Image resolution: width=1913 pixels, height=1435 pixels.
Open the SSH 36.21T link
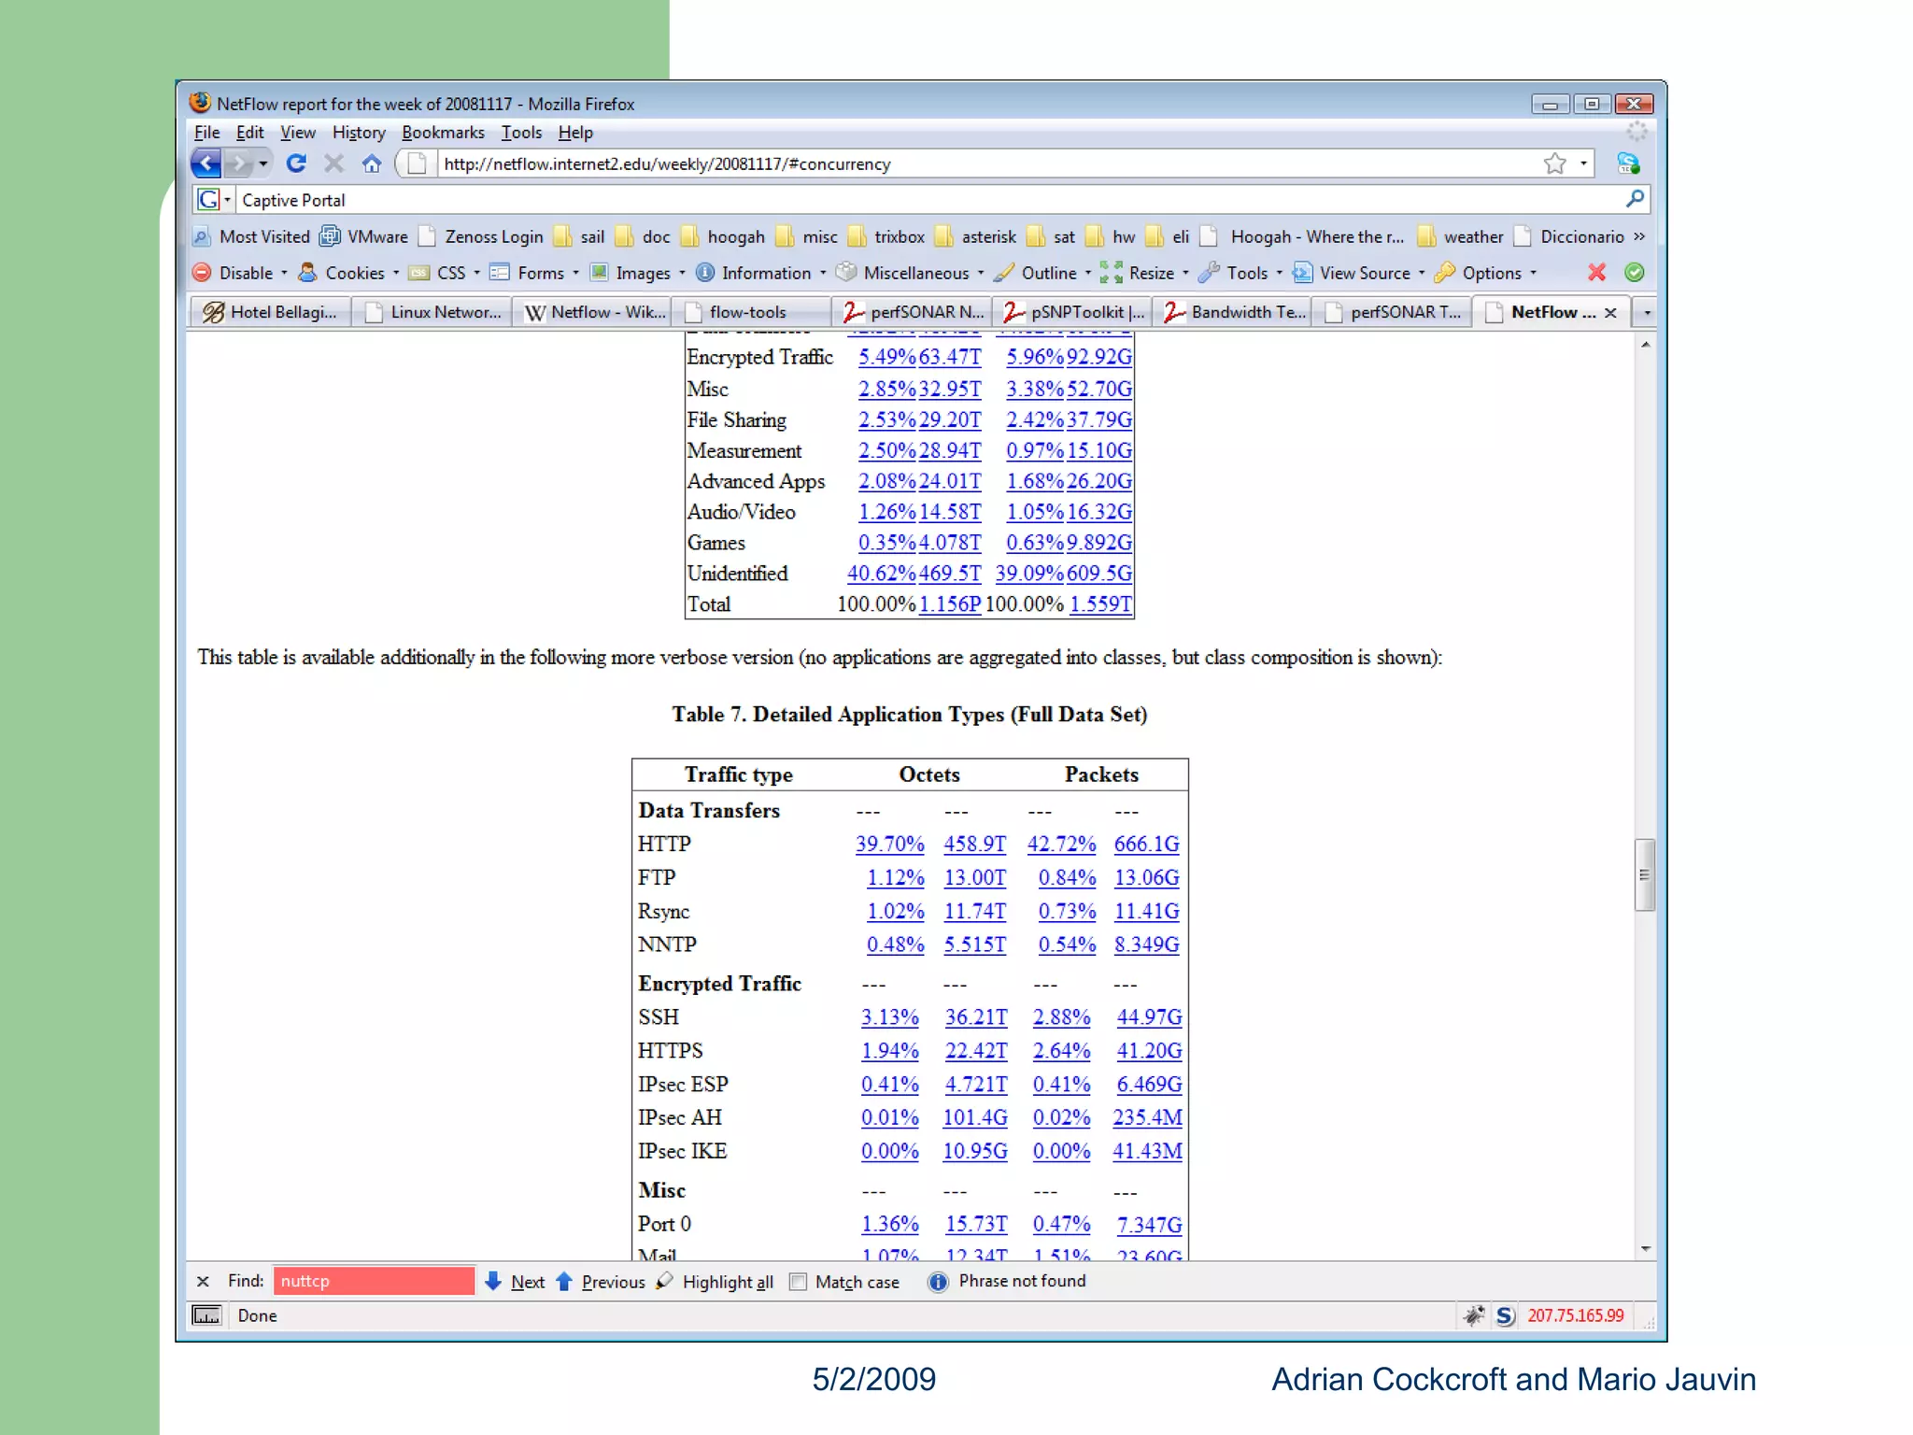point(975,1016)
